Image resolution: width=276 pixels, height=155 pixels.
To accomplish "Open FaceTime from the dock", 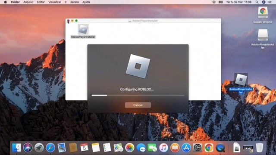I will 152,147.
